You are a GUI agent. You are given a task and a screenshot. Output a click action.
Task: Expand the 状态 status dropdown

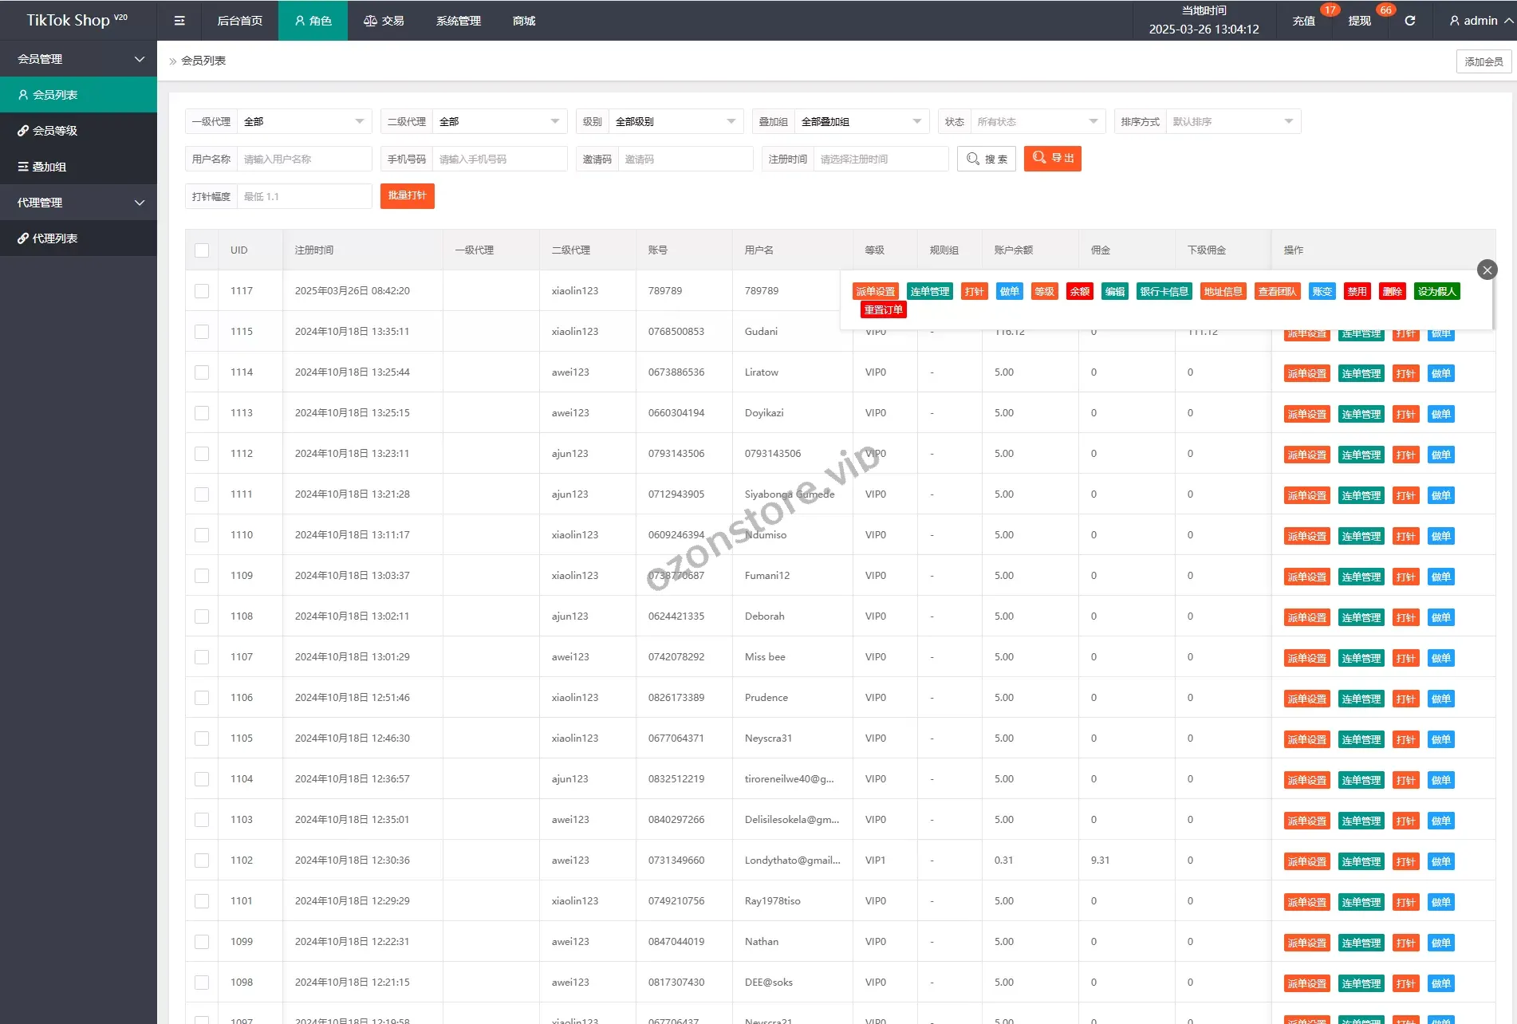[1037, 121]
